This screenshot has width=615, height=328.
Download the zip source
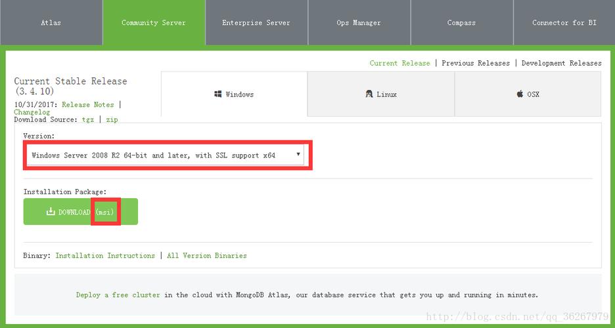[x=112, y=119]
